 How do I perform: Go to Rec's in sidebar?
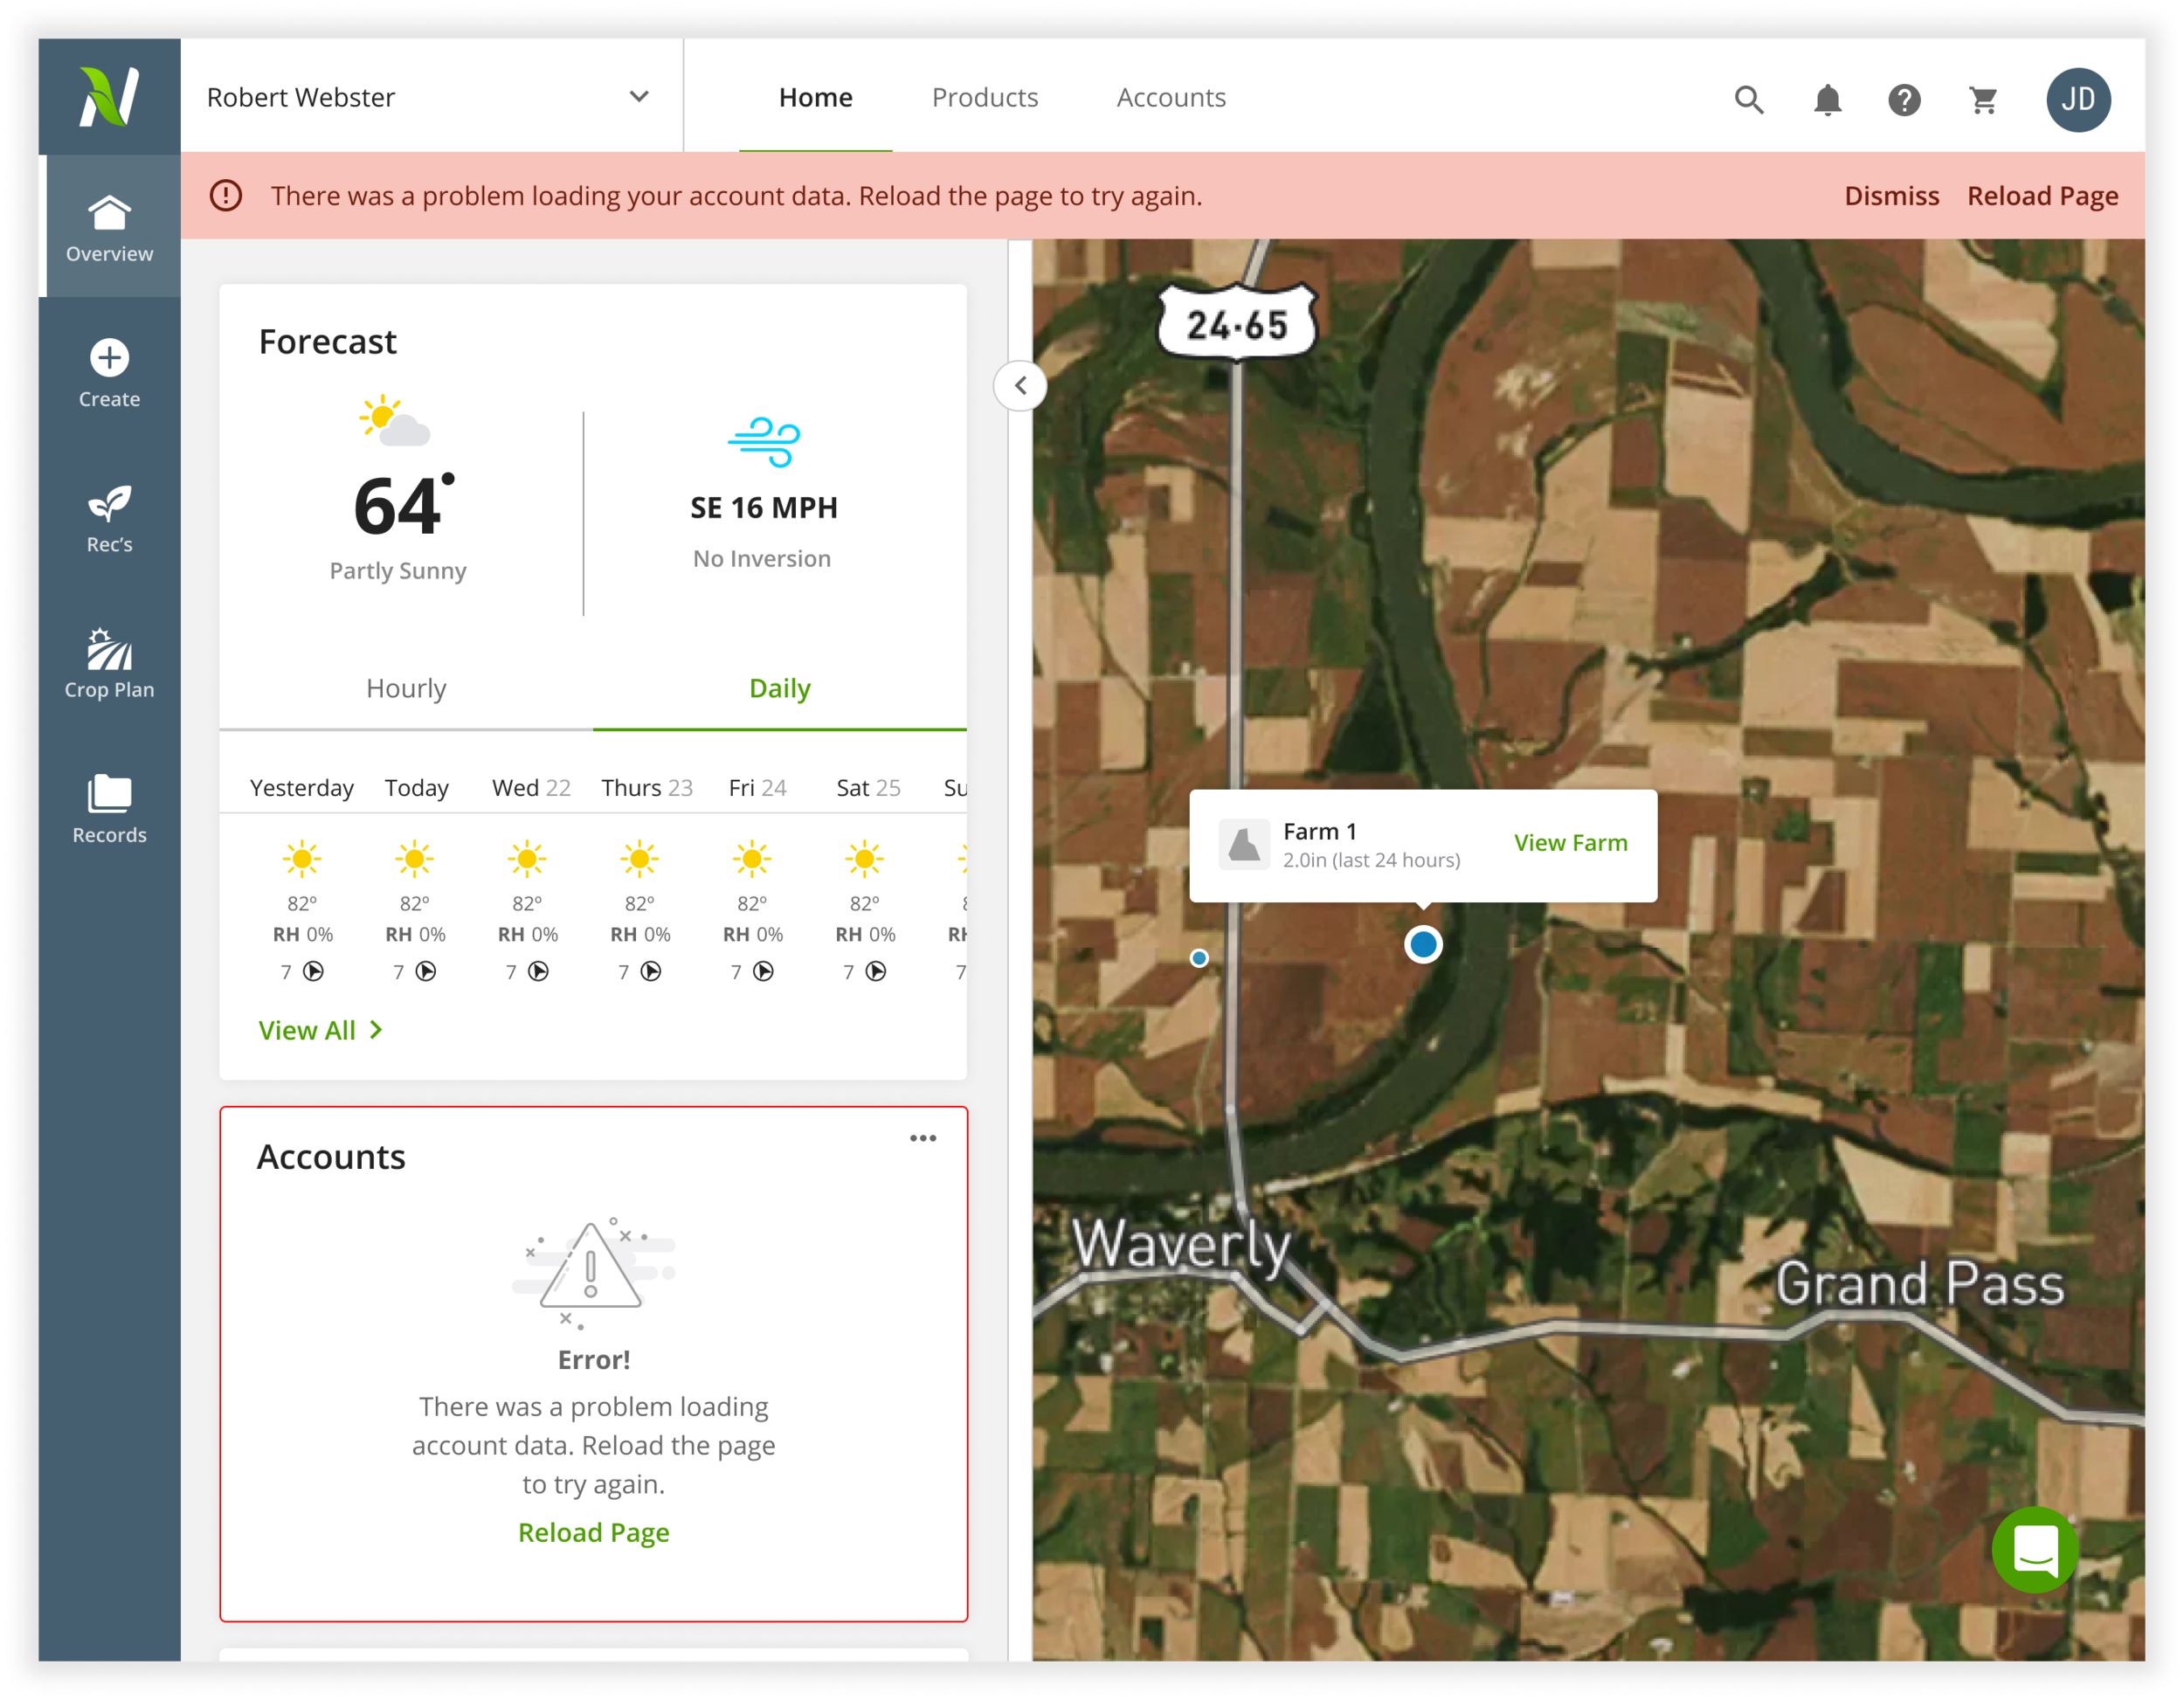pos(109,518)
